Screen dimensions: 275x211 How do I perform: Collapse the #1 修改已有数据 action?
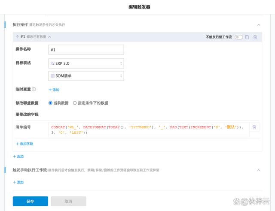[x=50, y=37]
